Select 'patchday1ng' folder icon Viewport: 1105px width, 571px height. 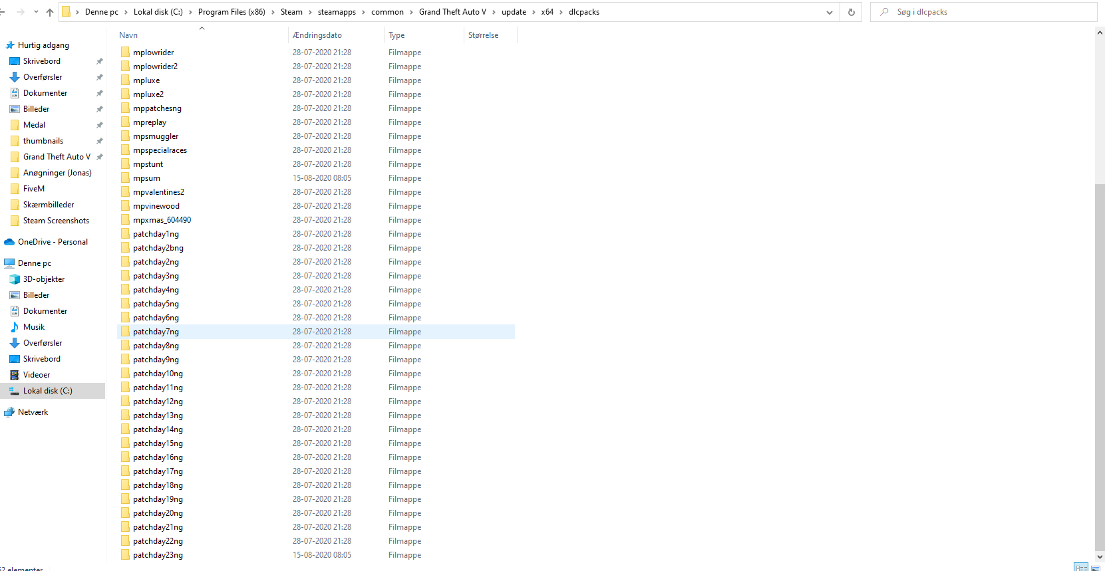pyautogui.click(x=125, y=233)
